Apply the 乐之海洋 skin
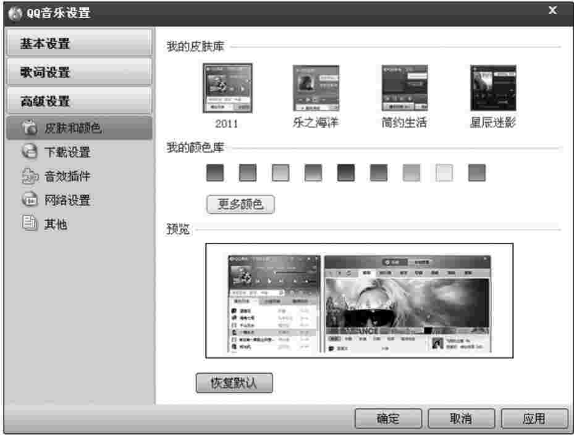Image resolution: width=574 pixels, height=435 pixels. click(316, 88)
